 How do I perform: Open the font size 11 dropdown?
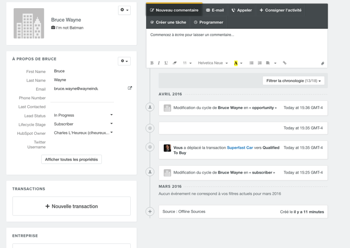pos(187,63)
